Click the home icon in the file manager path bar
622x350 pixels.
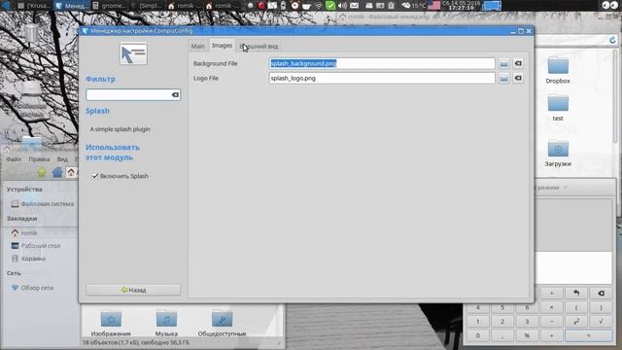tap(71, 172)
